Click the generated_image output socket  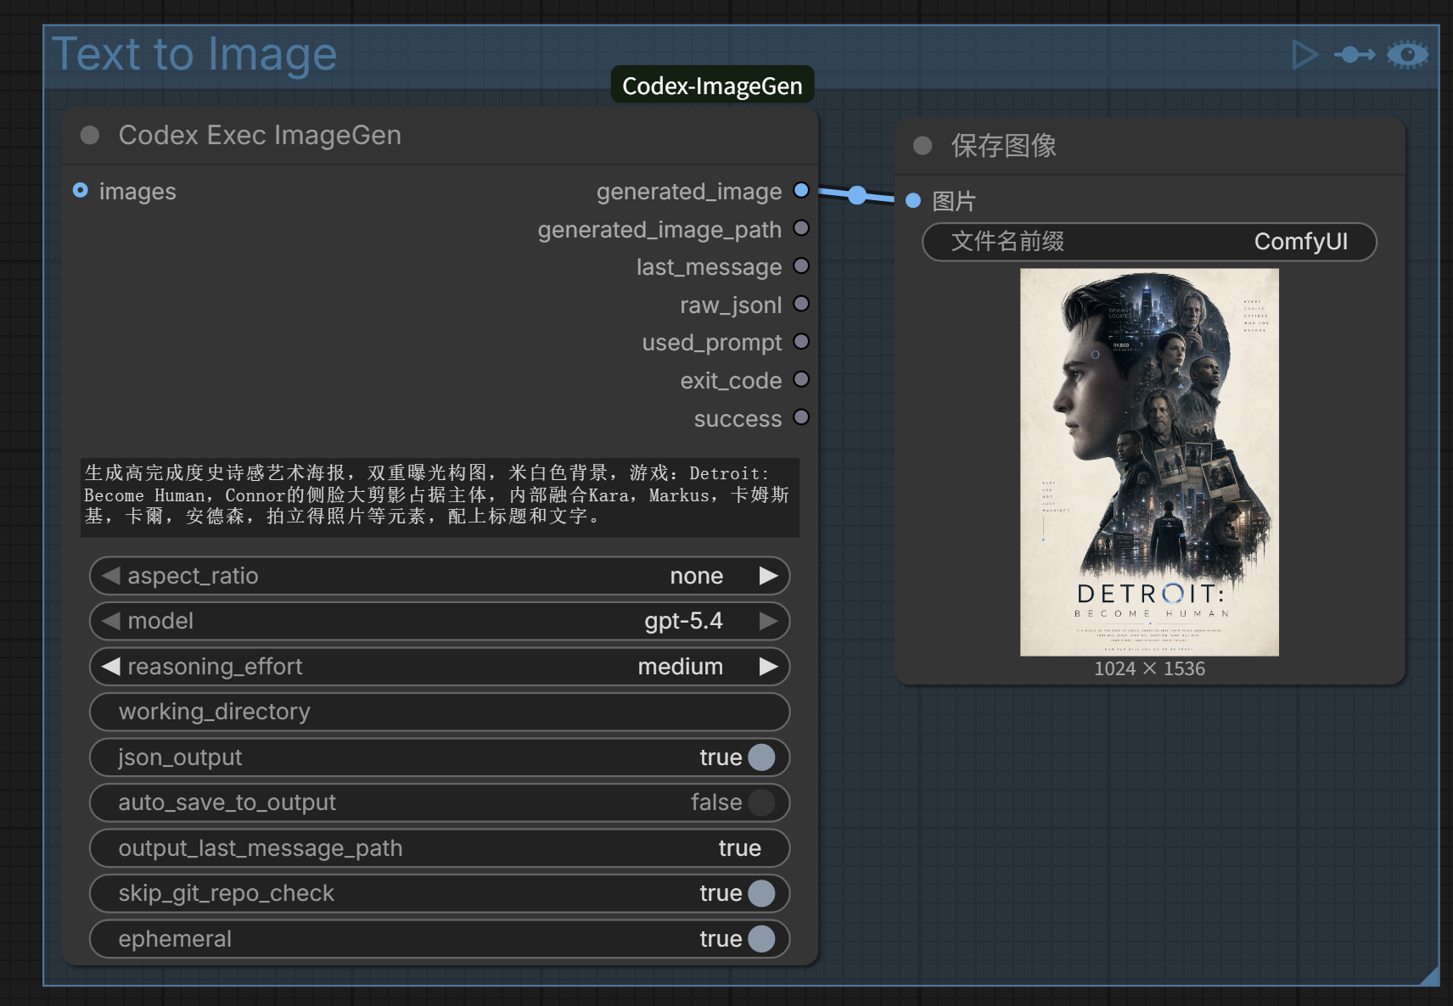pyautogui.click(x=801, y=191)
